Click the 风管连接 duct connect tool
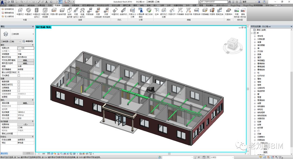 point(90,12)
